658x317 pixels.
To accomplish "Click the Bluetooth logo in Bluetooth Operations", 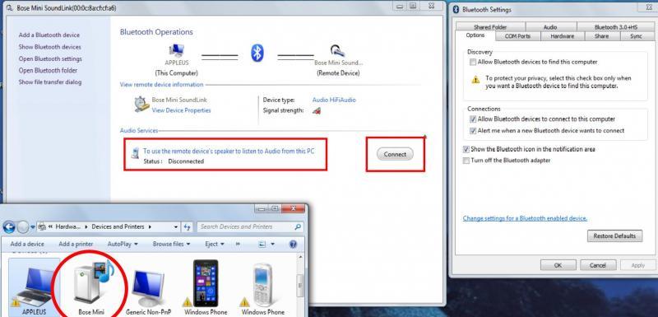I will click(x=257, y=53).
